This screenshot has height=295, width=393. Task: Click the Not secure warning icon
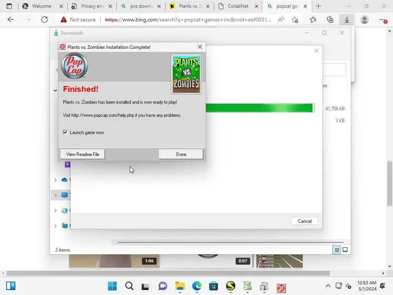pos(64,20)
